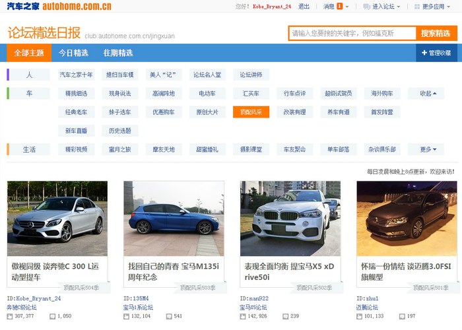The image size is (462, 330).
Task: Switch to the 今日精选 tab
Action: pyautogui.click(x=73, y=53)
